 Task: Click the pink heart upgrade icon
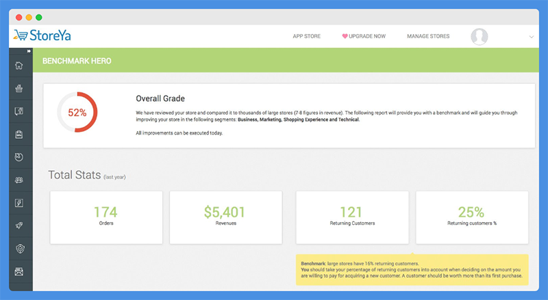pyautogui.click(x=345, y=36)
